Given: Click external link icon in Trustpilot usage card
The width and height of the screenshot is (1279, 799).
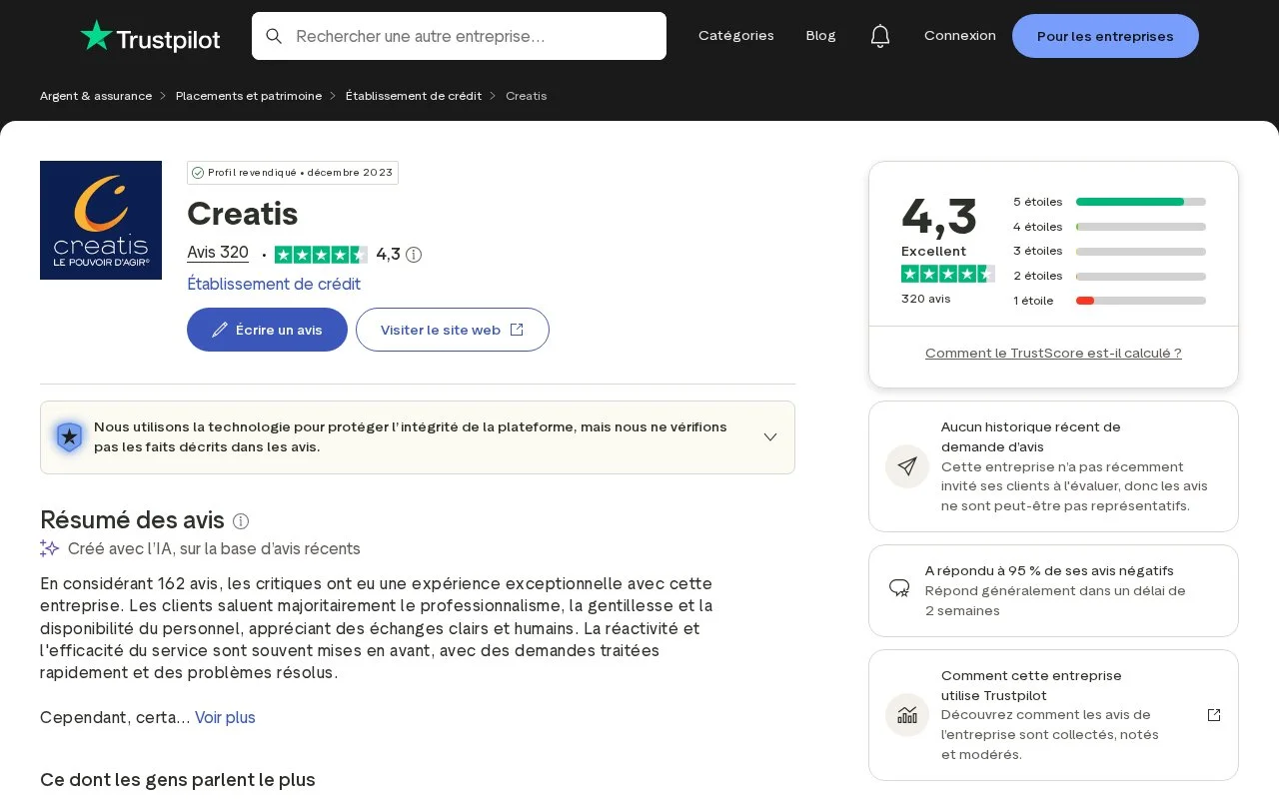Looking at the screenshot, I should [x=1214, y=715].
